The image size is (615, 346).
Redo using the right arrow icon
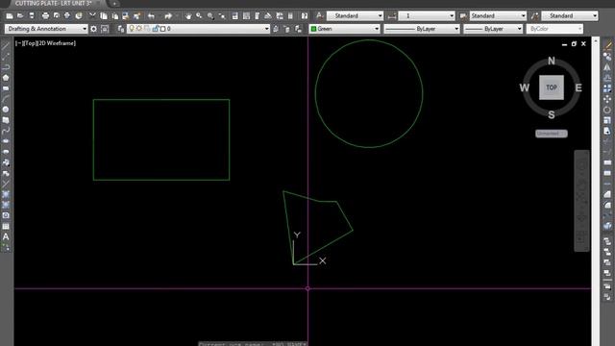[x=168, y=16]
